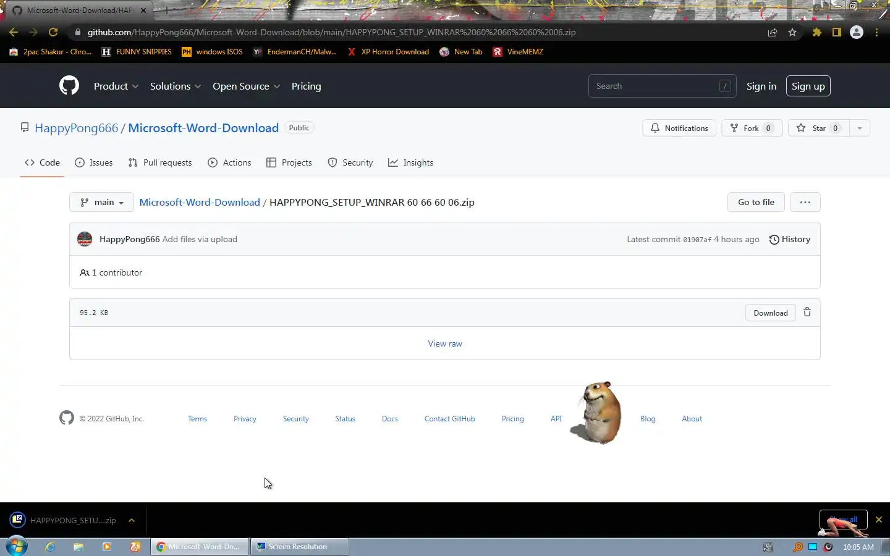This screenshot has width=890, height=556.
Task: Click the taskbar clock showing 10:05 AM
Action: (858, 547)
